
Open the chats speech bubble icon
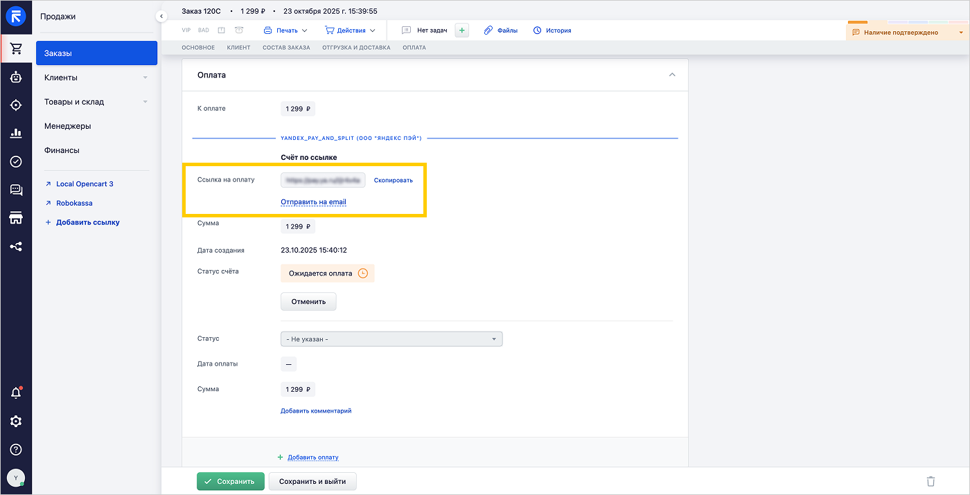pyautogui.click(x=16, y=190)
